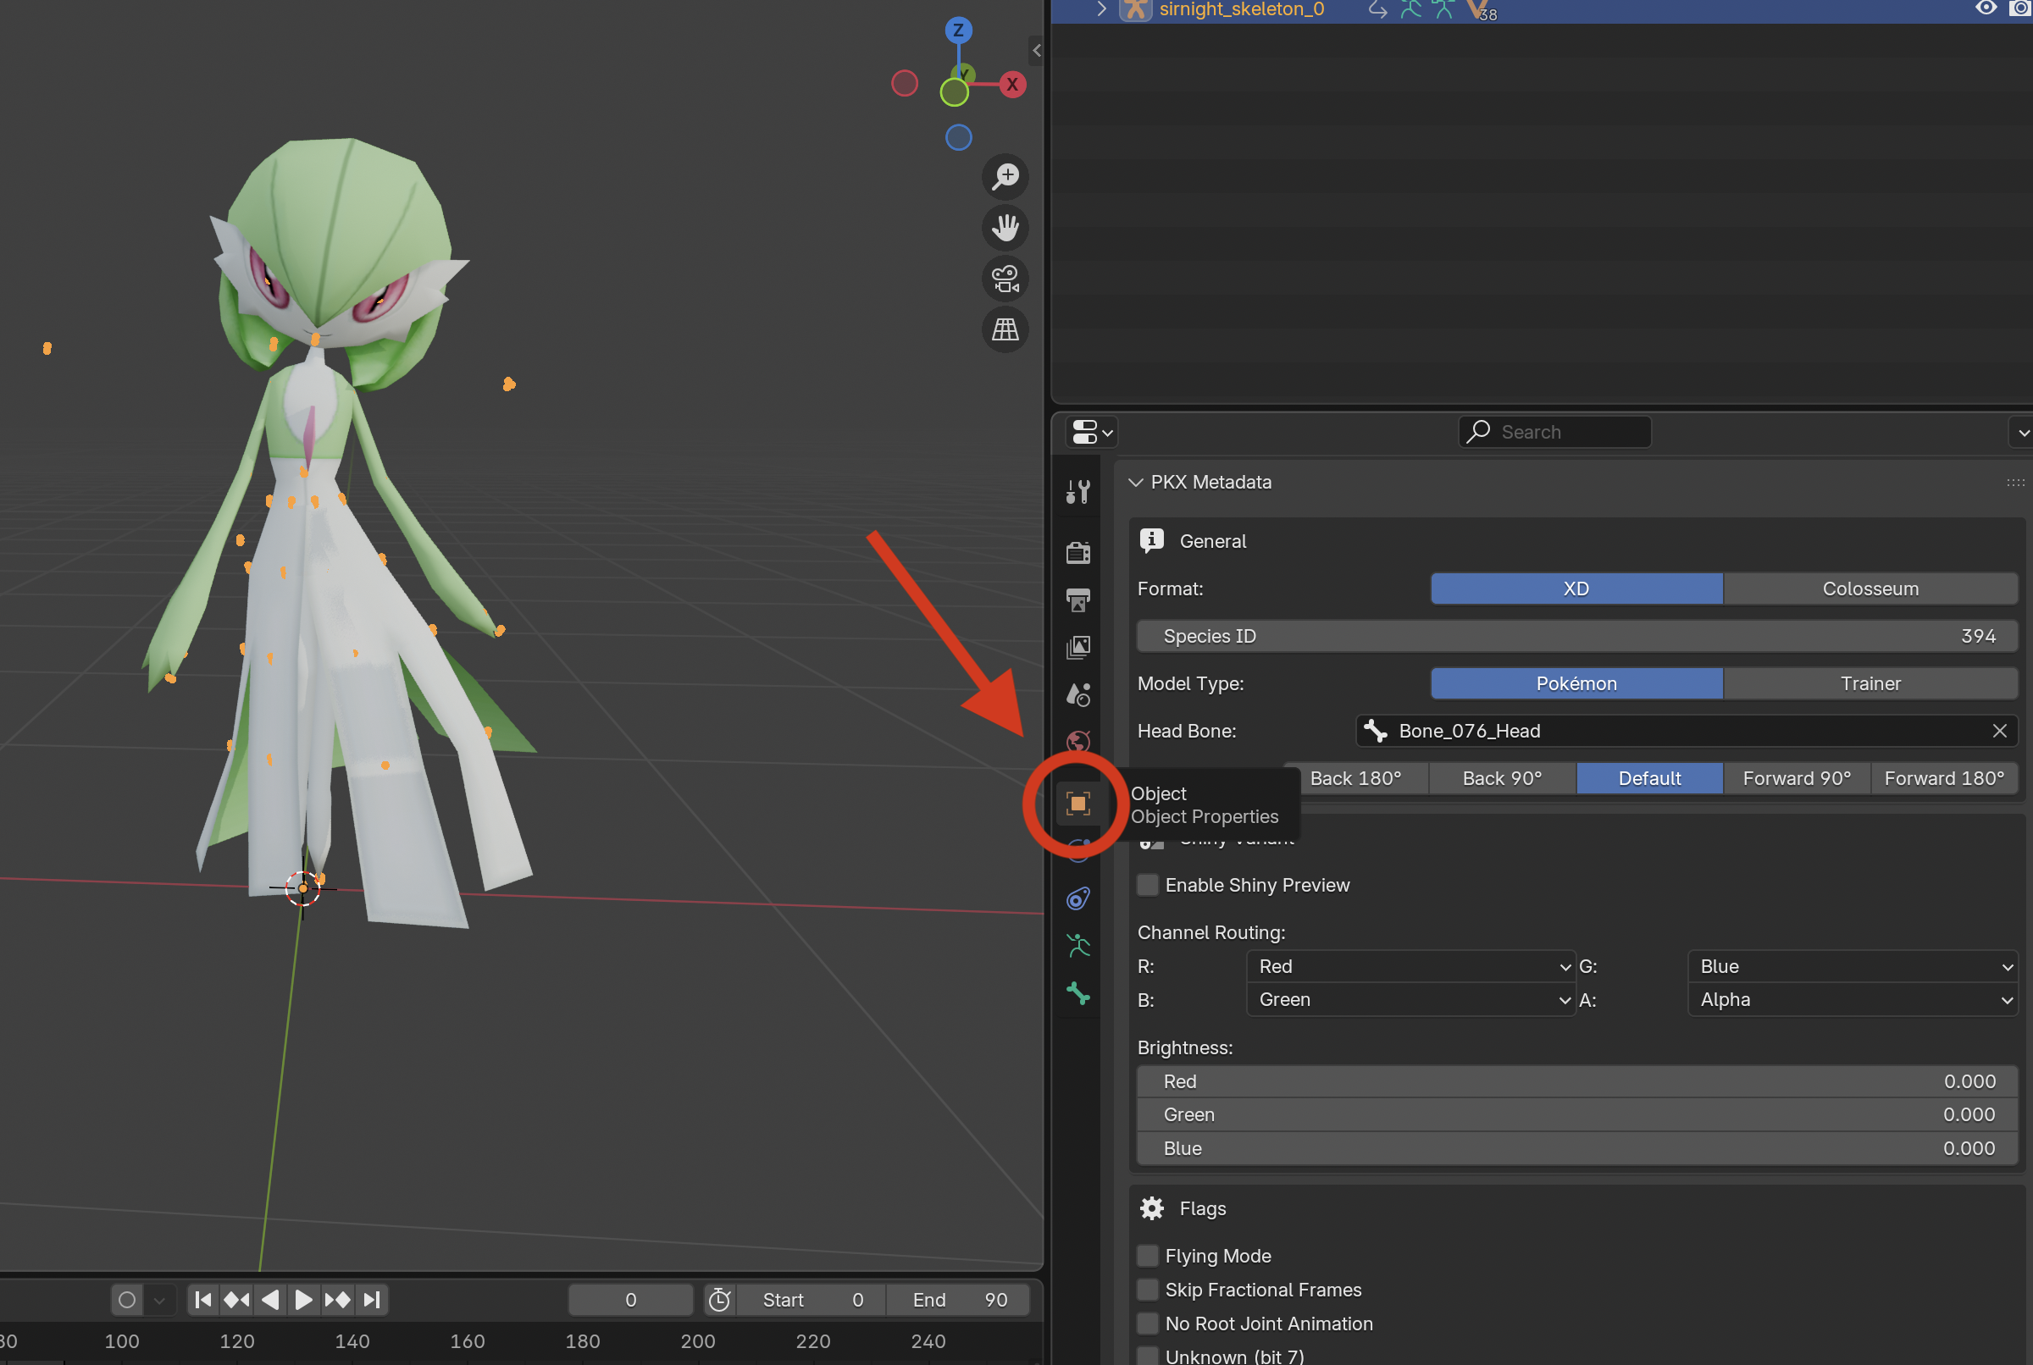Choose Forward 180° orientation
This screenshot has height=1365, width=2033.
coord(1944,778)
